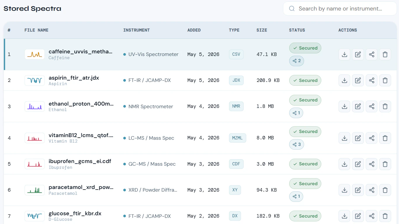Viewport: 399px width, 224px height.
Task: Edit the vitaminB12 LC-MS entry
Action: 358,138
